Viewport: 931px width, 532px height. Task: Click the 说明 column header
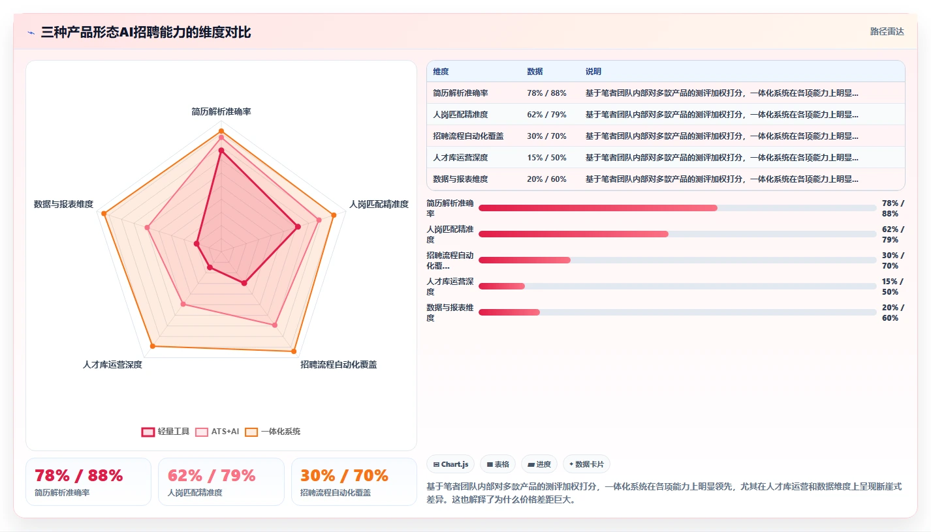pyautogui.click(x=593, y=72)
